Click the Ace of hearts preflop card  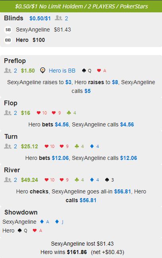(x=102, y=71)
